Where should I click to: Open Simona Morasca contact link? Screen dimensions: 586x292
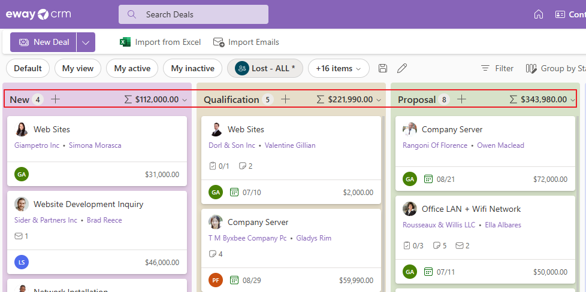click(95, 145)
